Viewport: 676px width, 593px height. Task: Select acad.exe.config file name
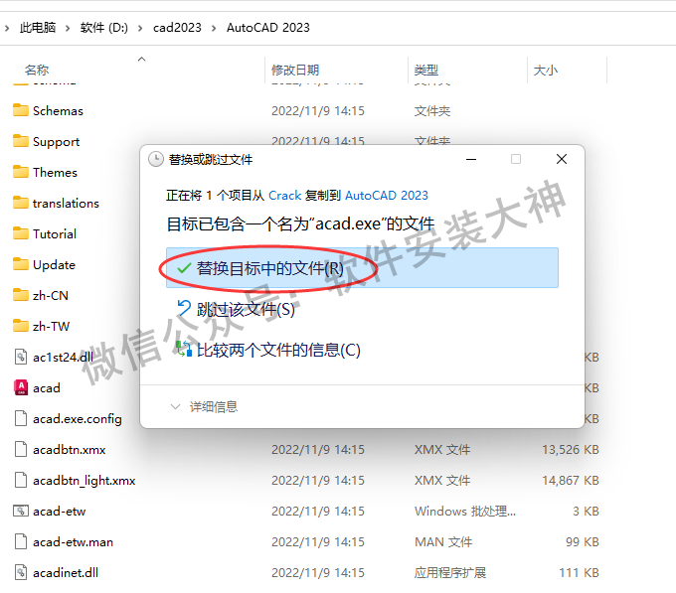[x=78, y=419]
